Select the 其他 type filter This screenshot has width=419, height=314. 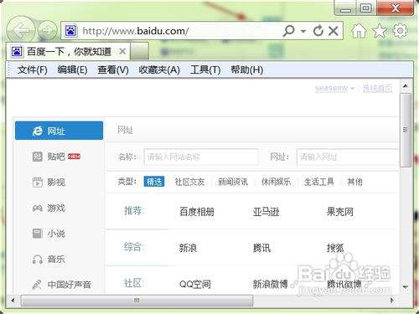354,182
